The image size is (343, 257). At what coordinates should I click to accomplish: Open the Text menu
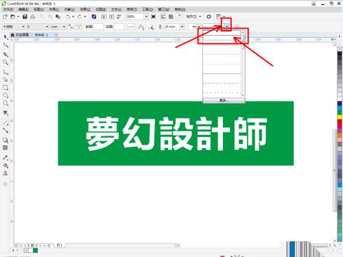pos(116,10)
